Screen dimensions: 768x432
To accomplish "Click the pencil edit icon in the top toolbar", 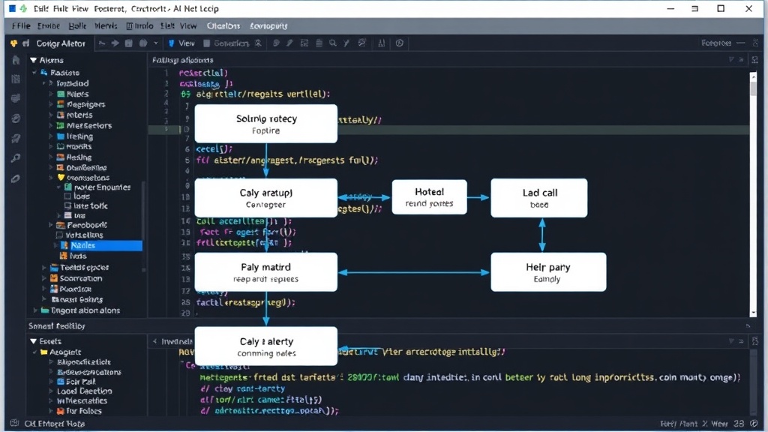I will tap(290, 43).
